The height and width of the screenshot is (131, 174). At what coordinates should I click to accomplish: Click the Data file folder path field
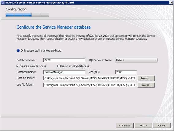pyautogui.click(x=90, y=78)
